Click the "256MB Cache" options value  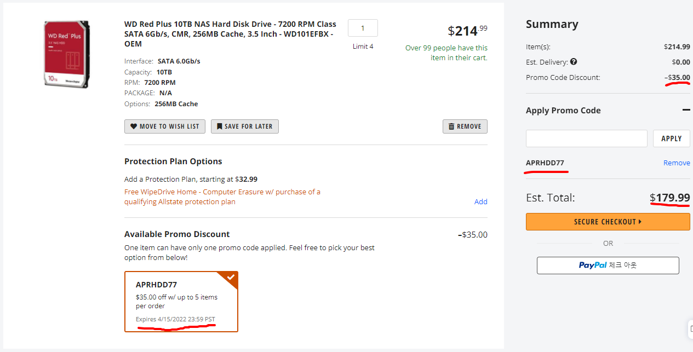(x=176, y=104)
